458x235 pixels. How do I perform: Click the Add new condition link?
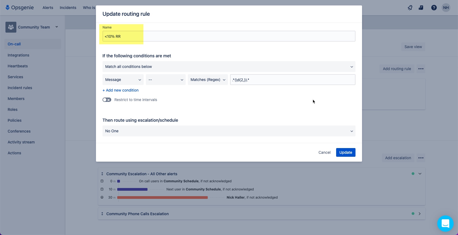(x=120, y=90)
